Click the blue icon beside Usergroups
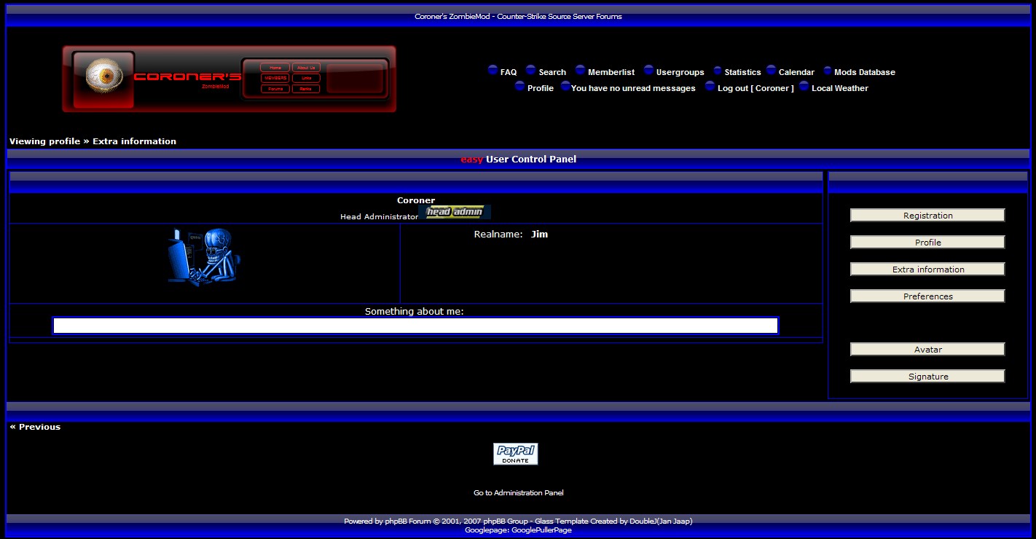The width and height of the screenshot is (1036, 539). point(648,71)
